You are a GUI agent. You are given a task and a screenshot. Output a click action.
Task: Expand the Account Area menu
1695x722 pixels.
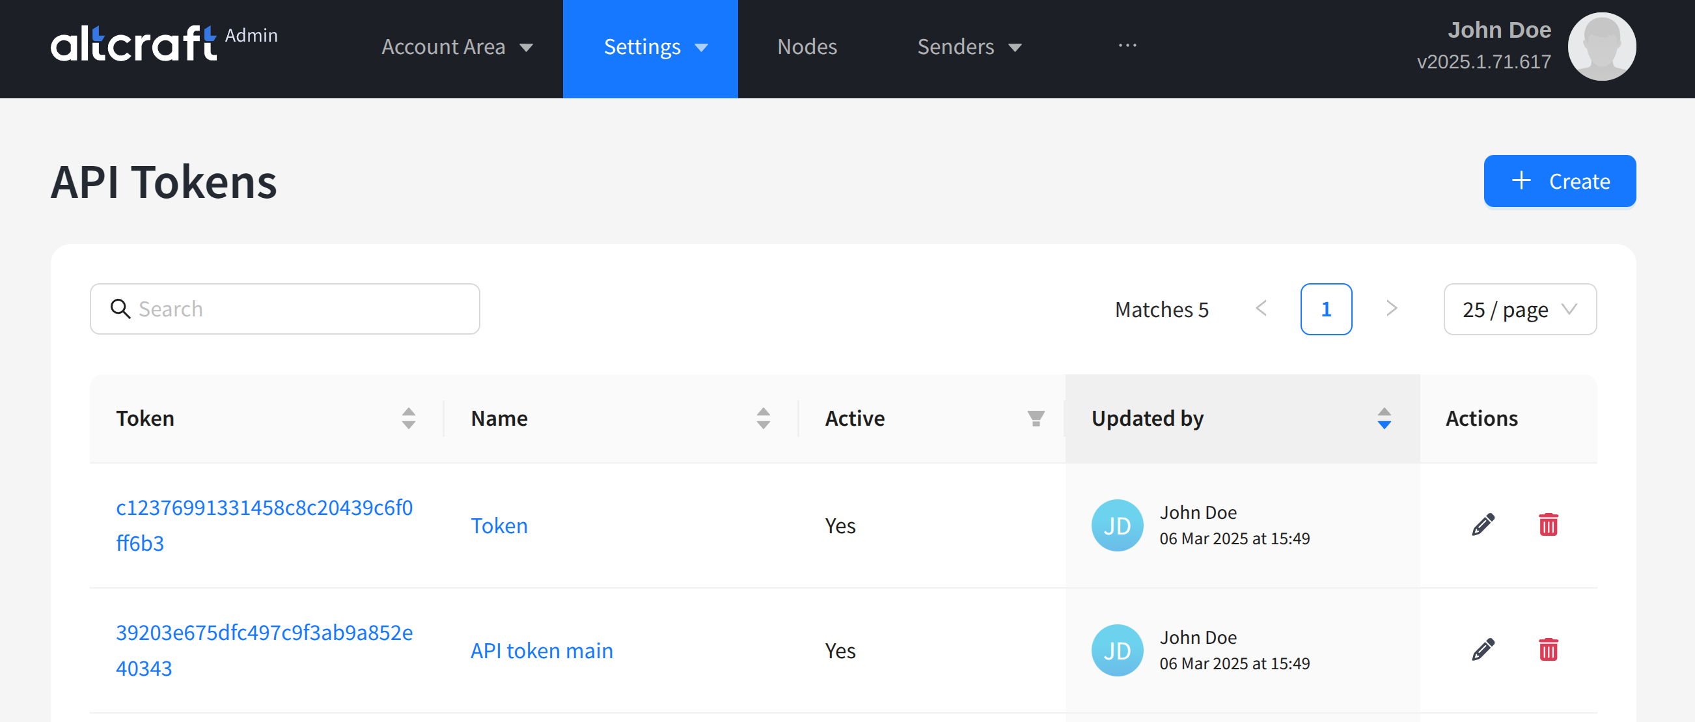[x=457, y=47]
